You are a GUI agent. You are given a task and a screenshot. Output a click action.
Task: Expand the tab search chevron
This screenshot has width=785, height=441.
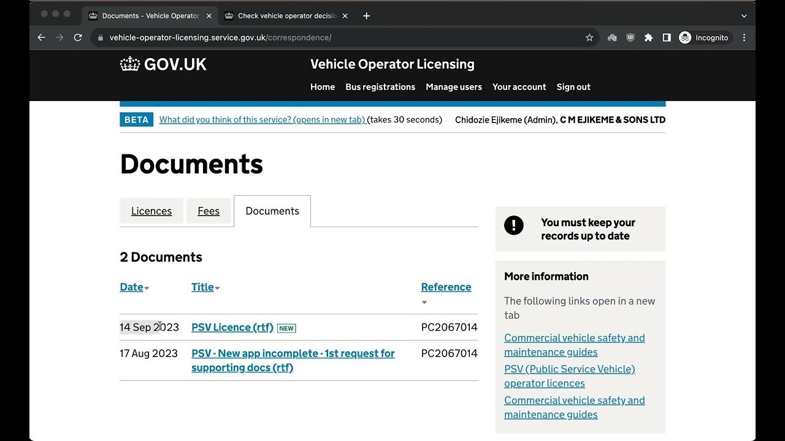coord(744,16)
